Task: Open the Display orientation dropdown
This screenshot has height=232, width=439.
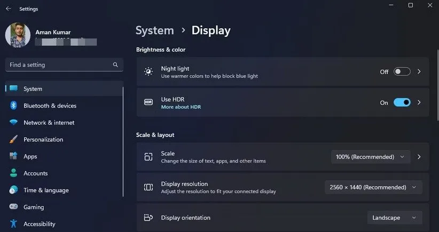Action: 394,218
